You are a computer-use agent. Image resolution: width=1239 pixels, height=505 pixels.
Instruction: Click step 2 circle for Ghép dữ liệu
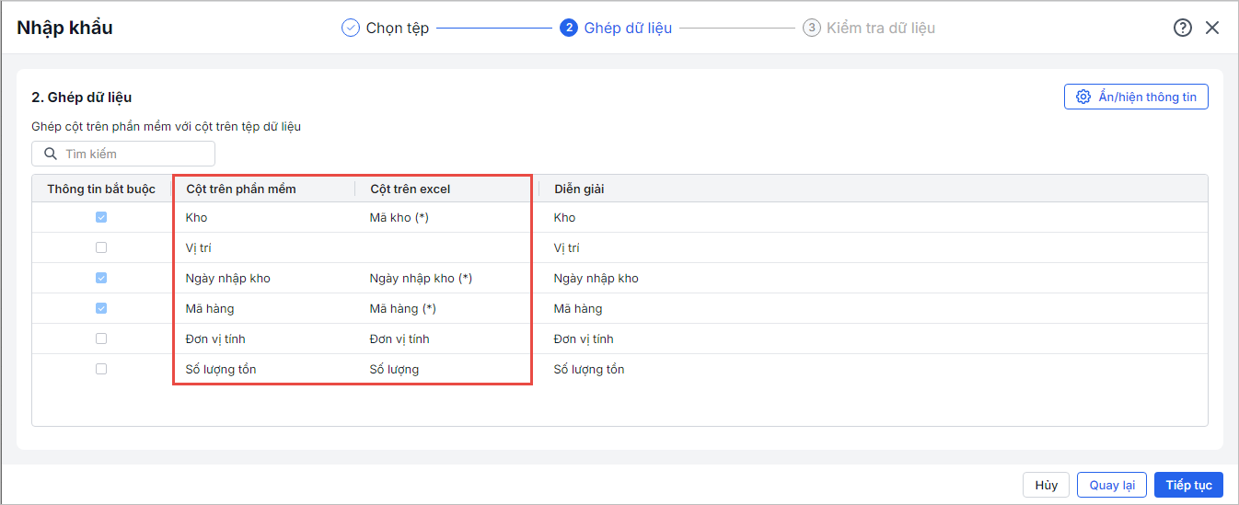click(569, 28)
